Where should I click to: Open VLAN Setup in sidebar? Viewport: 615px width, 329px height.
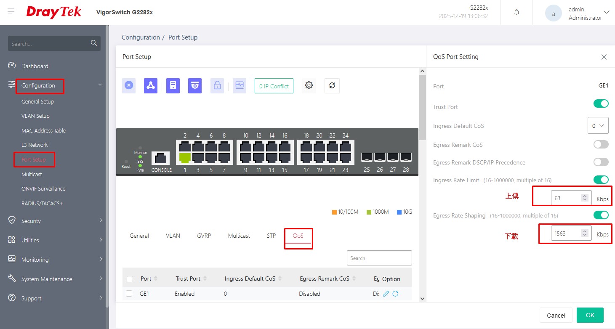point(35,116)
